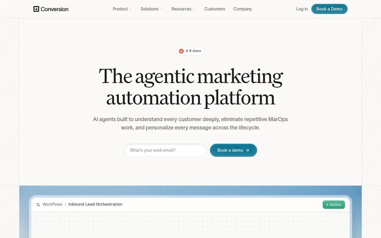Click the Conversion logo icon
Image resolution: width=381 pixels, height=238 pixels.
36,9
